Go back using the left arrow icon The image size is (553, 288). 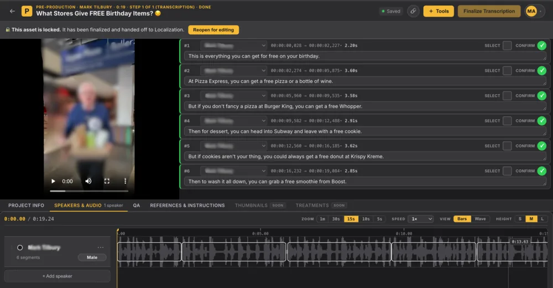point(12,11)
